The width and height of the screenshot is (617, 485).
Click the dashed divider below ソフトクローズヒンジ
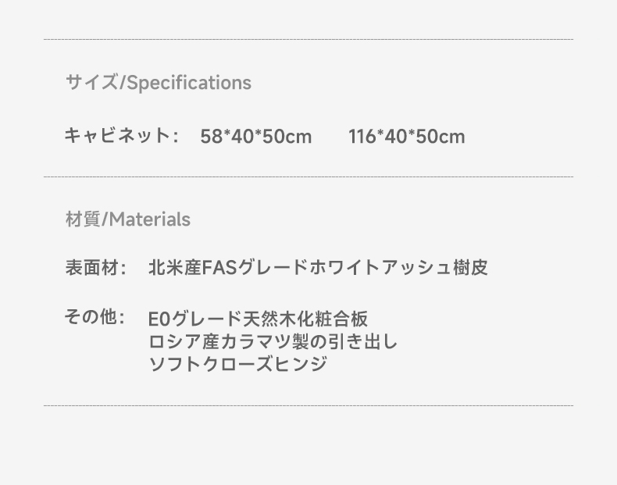(308, 405)
